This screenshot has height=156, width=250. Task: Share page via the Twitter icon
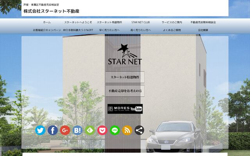click(40, 130)
